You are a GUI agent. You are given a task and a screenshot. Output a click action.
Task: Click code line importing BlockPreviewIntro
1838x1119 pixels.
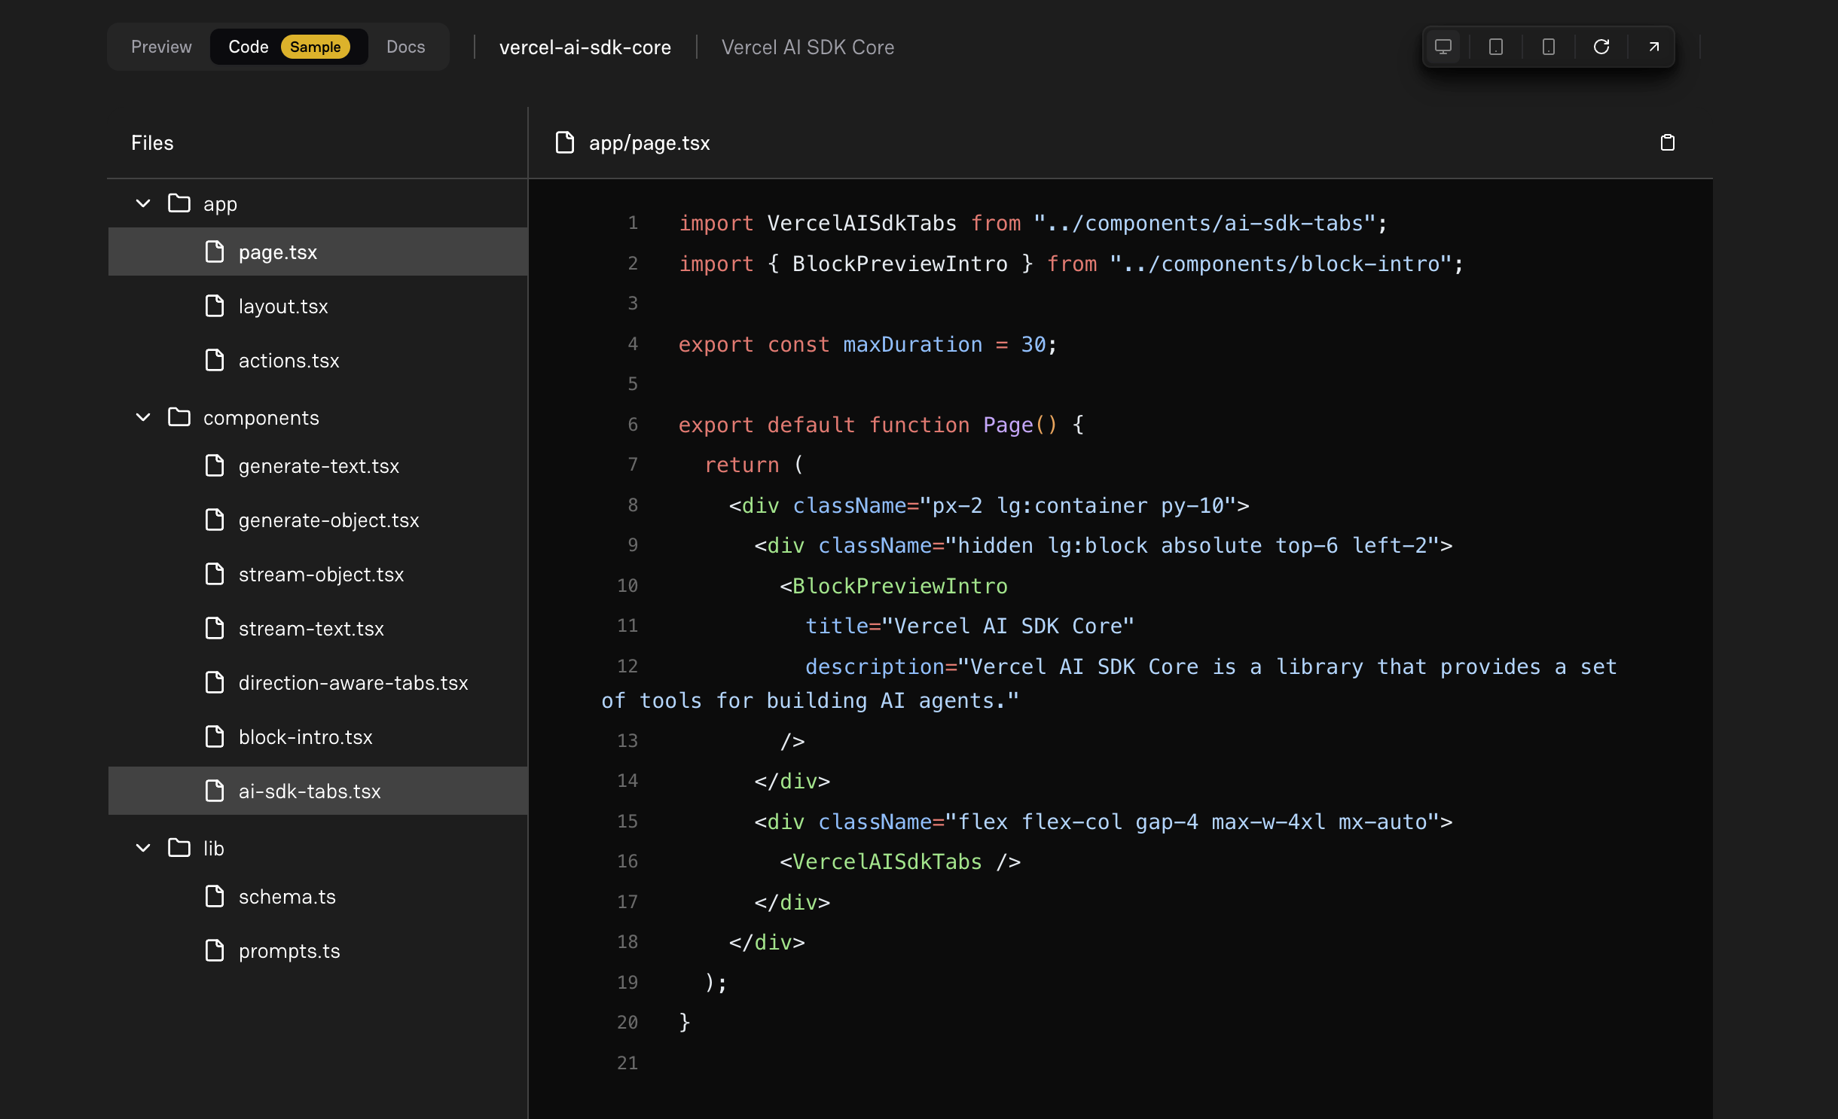pos(1071,264)
